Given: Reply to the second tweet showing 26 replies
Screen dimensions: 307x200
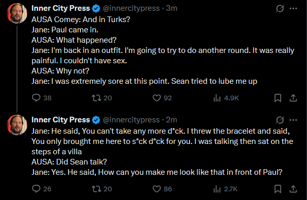Looking at the screenshot, I should [x=42, y=189].
